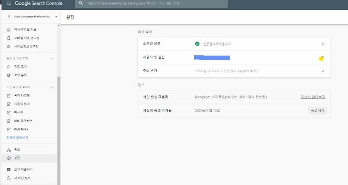
Task: Expand 소유권 인증 row chevron
Action: pos(323,44)
